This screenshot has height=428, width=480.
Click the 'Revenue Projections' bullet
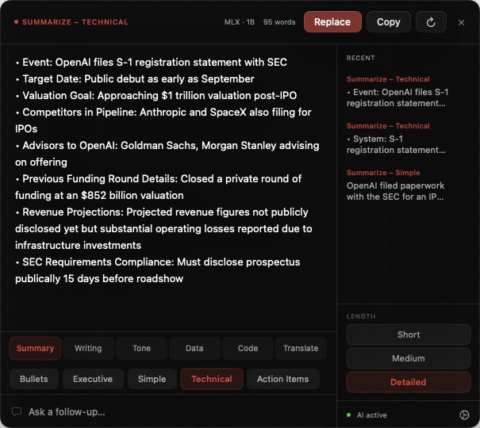163,229
